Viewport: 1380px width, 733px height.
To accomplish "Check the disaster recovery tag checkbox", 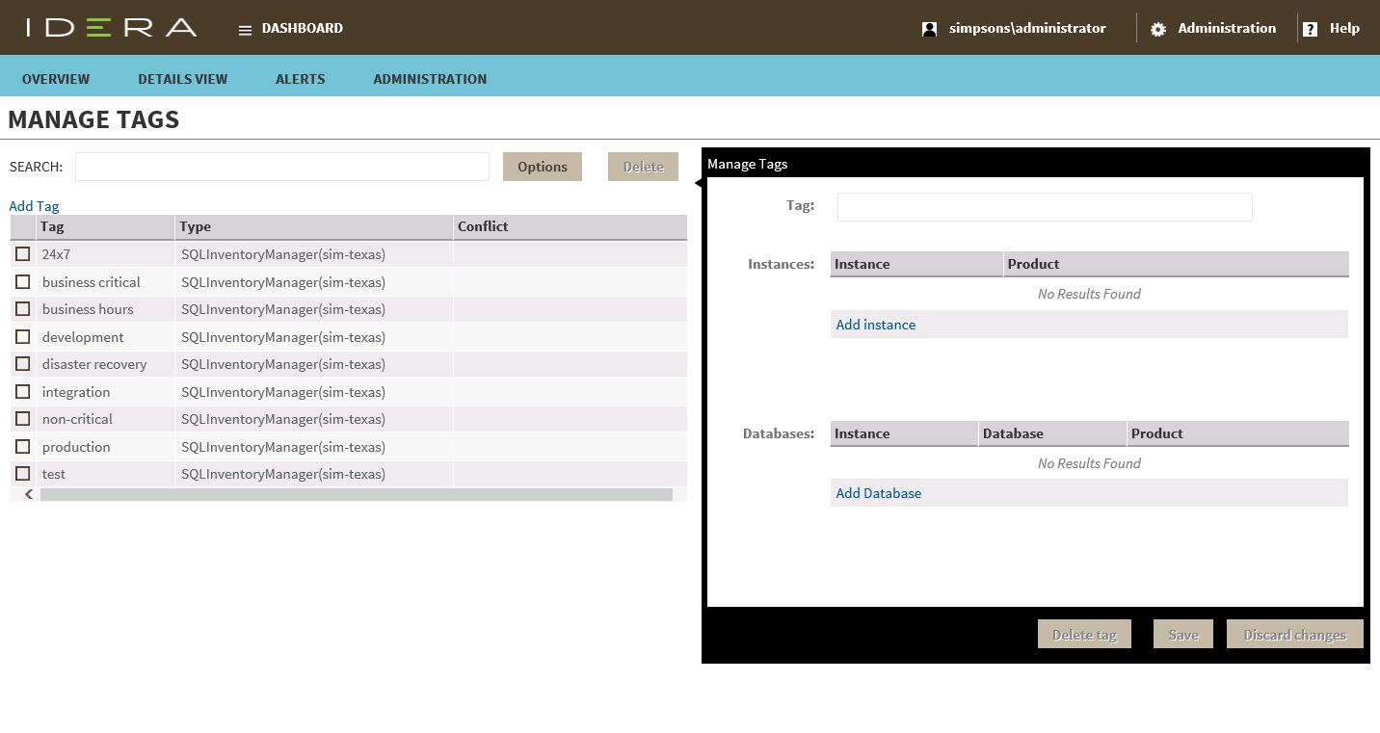I will click(x=22, y=363).
